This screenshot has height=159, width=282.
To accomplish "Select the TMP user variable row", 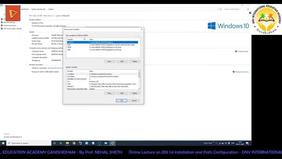I will pyautogui.click(x=103, y=50).
